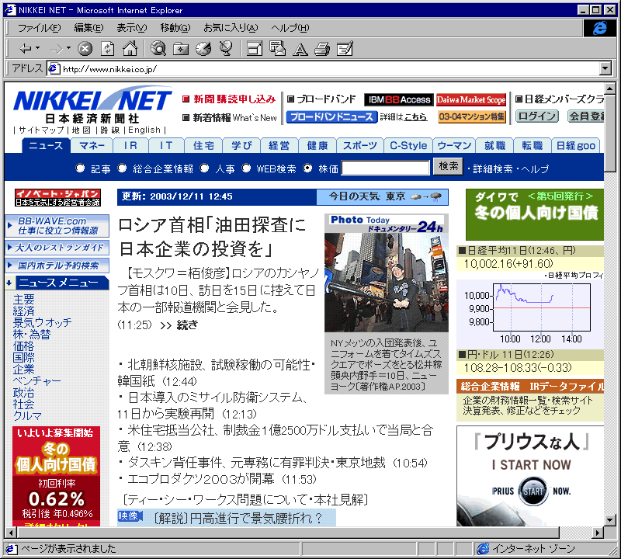Image resolution: width=621 pixels, height=559 pixels.
Task: Click the vertical scrollbar thumb
Action: point(610,134)
